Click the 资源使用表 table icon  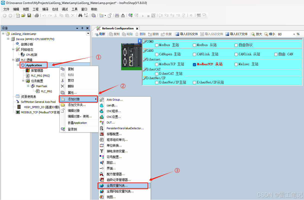pos(17,96)
